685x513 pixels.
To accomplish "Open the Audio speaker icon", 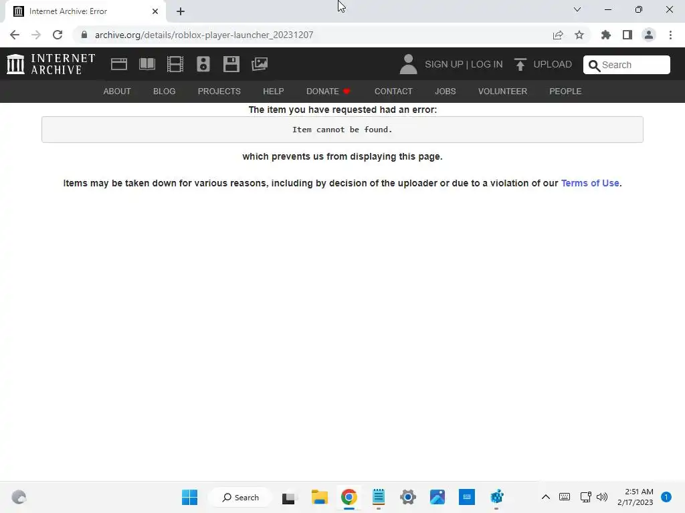I will point(203,64).
